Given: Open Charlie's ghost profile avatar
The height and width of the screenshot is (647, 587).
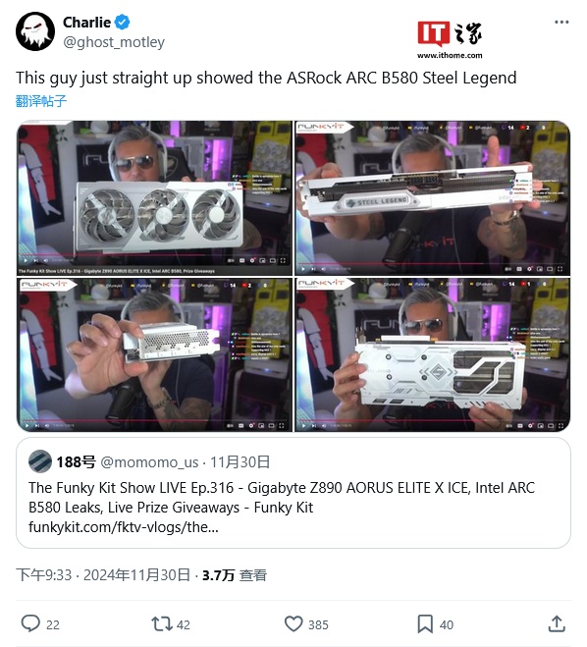Looking at the screenshot, I should [35, 31].
